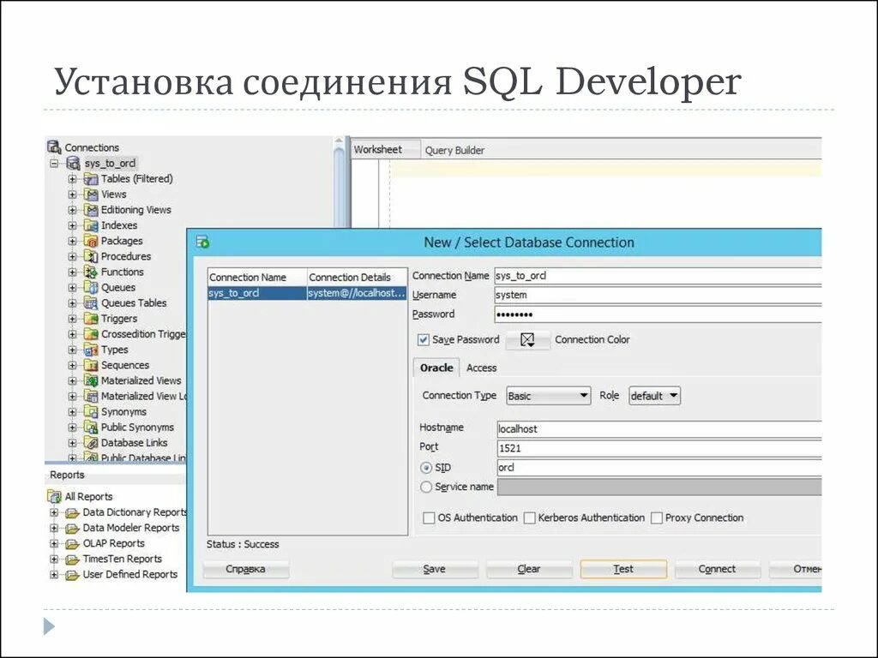878x658 pixels.
Task: Click the Clear button
Action: 529,569
